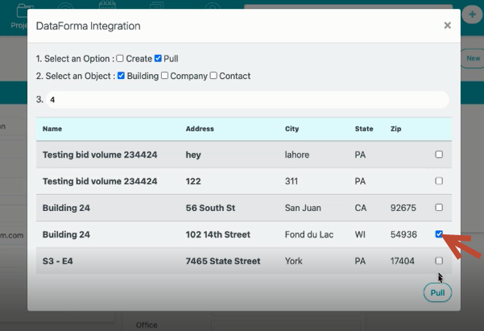Close the DataForma Integration dialog

[447, 25]
